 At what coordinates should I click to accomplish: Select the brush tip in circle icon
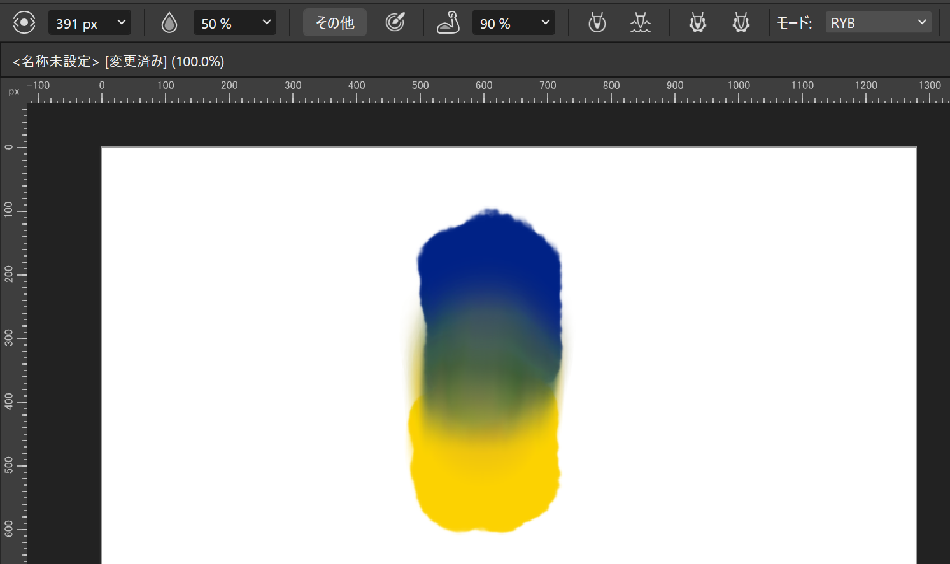(597, 22)
